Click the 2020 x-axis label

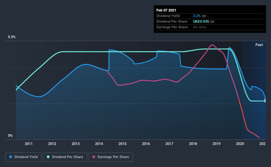240,144
